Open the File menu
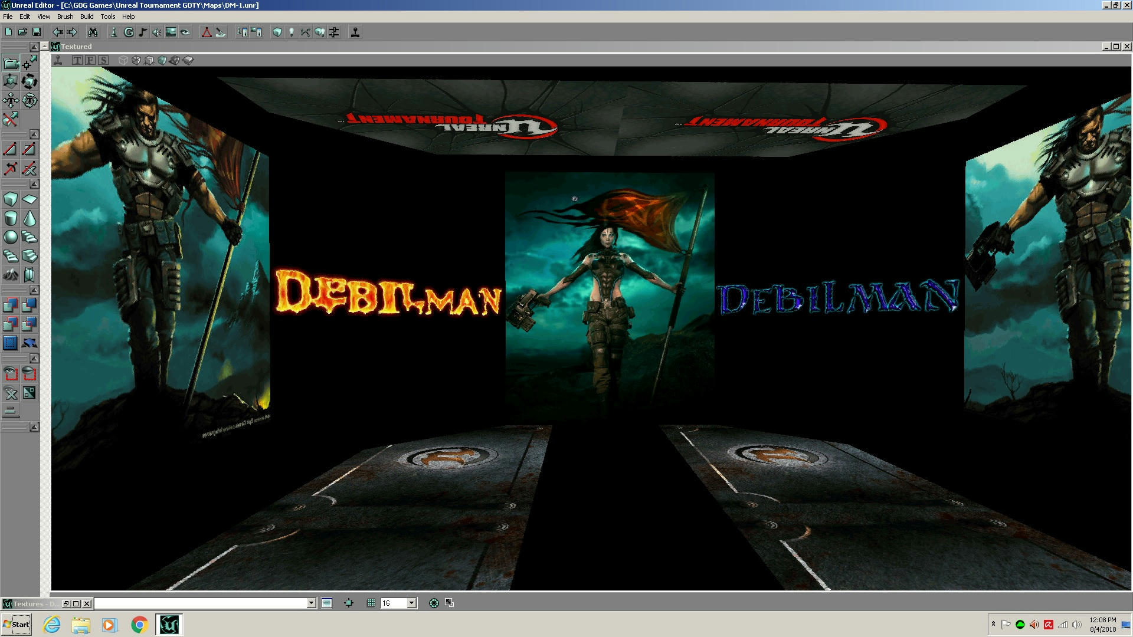The height and width of the screenshot is (637, 1133). [8, 17]
